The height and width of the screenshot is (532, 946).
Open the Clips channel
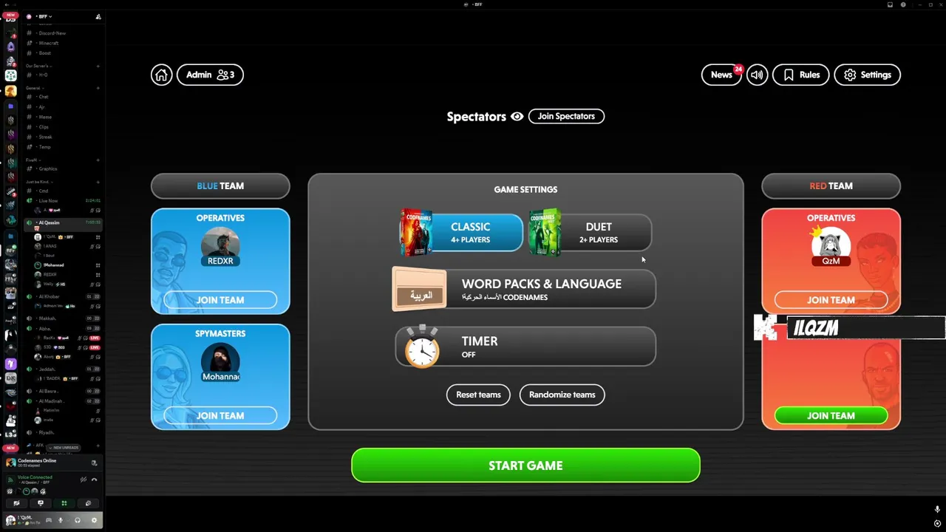tap(44, 127)
